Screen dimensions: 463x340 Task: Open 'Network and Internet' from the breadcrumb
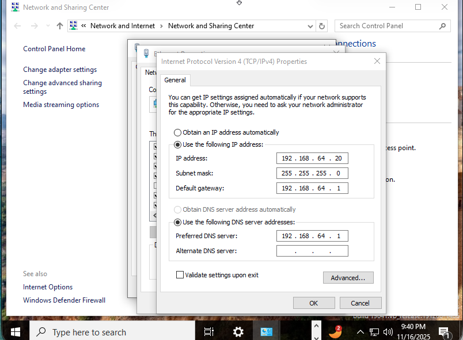click(x=123, y=25)
